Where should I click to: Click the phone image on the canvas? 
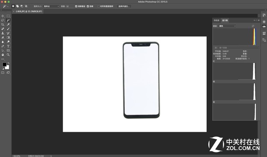pos(141,80)
